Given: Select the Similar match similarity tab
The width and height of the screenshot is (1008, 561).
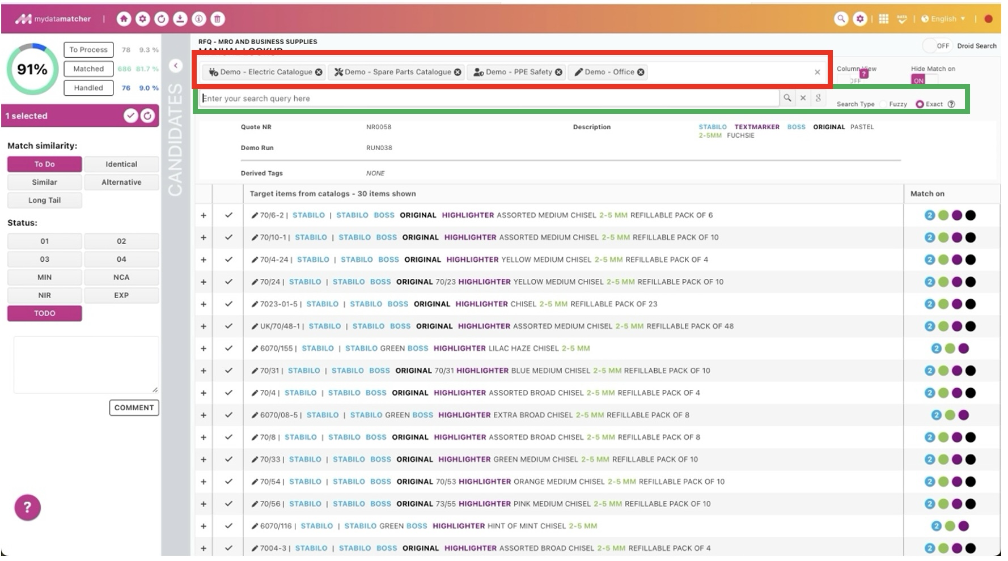Looking at the screenshot, I should [x=45, y=182].
